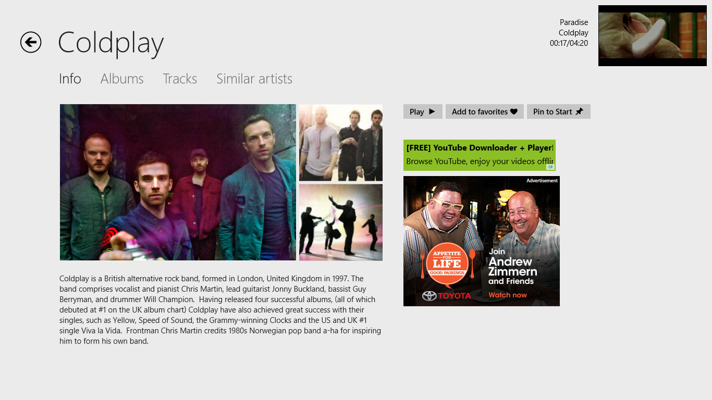Click the YouTube Downloader + Player banner
The height and width of the screenshot is (400, 712).
tap(480, 155)
